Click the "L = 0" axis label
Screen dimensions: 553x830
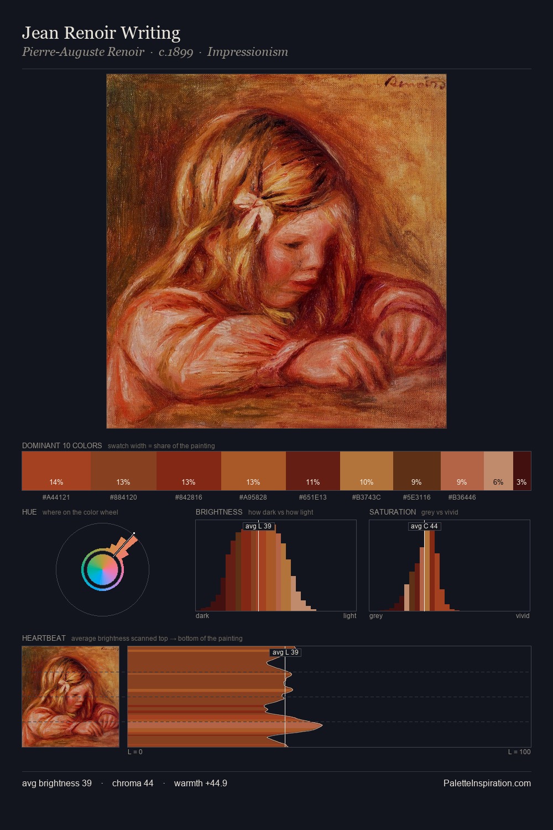tap(135, 752)
